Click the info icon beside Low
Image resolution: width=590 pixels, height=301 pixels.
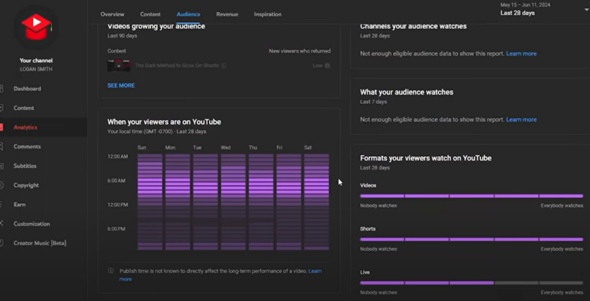pyautogui.click(x=327, y=66)
